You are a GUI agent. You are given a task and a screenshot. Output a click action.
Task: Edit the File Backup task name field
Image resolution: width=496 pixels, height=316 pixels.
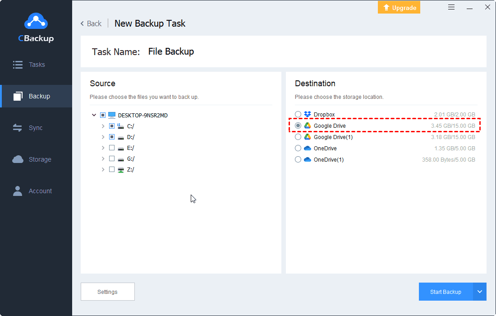coord(171,51)
